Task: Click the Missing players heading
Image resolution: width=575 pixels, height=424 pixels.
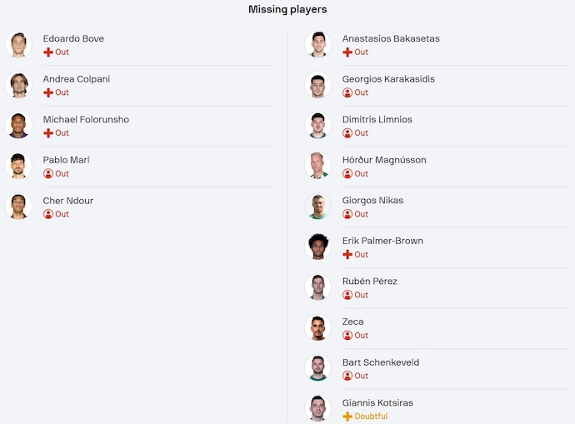Action: [x=287, y=9]
